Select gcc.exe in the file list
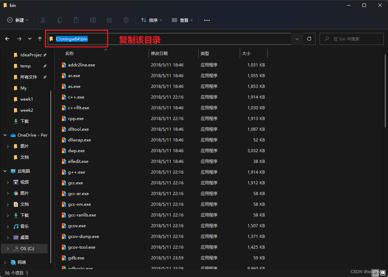The height and width of the screenshot is (277, 388). click(x=75, y=183)
